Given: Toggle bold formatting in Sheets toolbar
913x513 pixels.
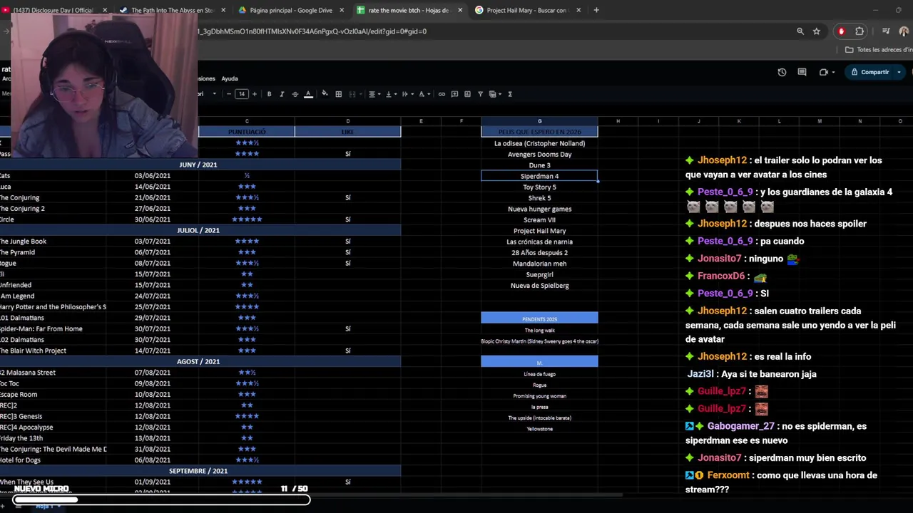Looking at the screenshot, I should point(269,94).
